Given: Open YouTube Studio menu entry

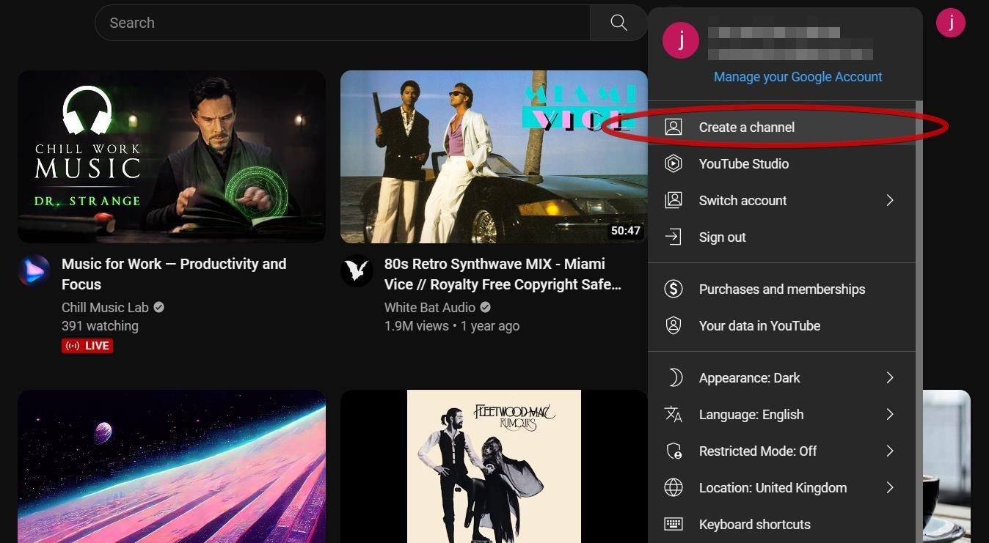Looking at the screenshot, I should (782, 164).
